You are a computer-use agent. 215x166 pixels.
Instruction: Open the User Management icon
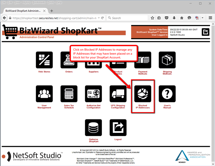coord(44,94)
